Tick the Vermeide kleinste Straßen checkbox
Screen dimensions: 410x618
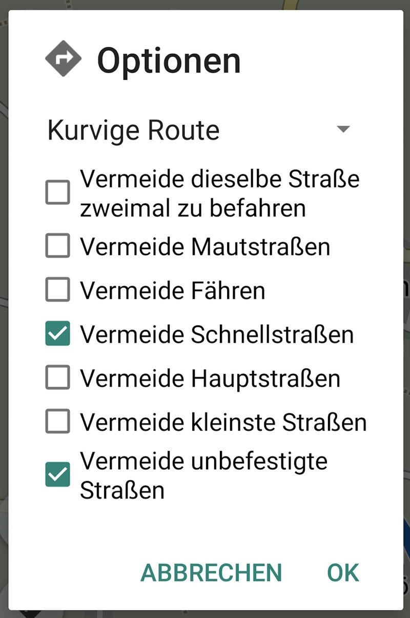57,423
